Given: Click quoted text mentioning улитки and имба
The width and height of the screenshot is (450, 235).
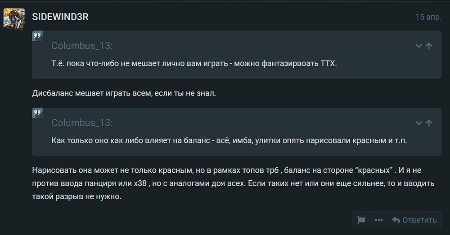Looking at the screenshot, I should [x=229, y=140].
